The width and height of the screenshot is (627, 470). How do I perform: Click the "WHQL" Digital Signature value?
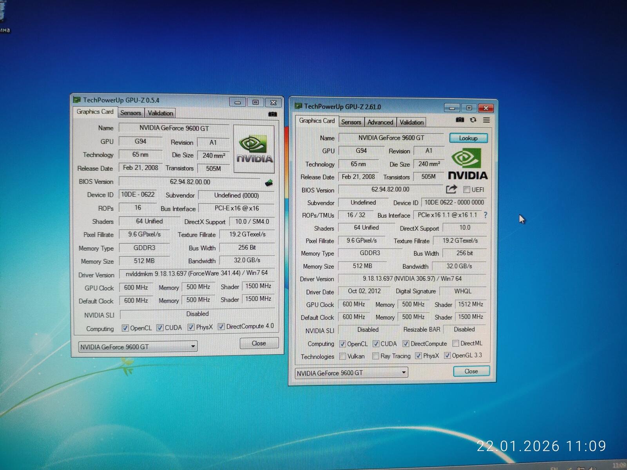pos(463,291)
